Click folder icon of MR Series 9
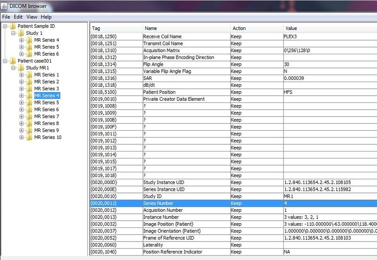 [29, 130]
